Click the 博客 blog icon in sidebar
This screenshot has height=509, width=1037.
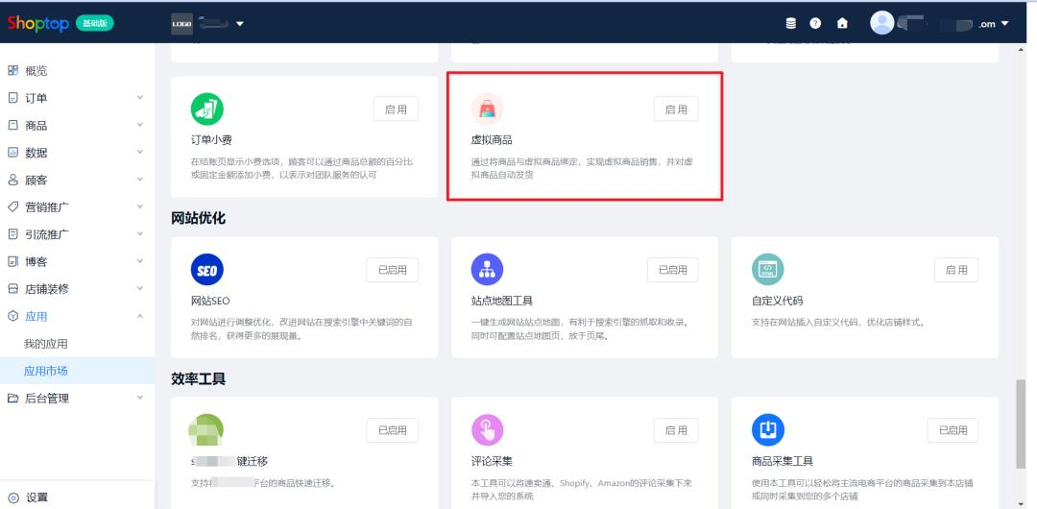click(12, 261)
